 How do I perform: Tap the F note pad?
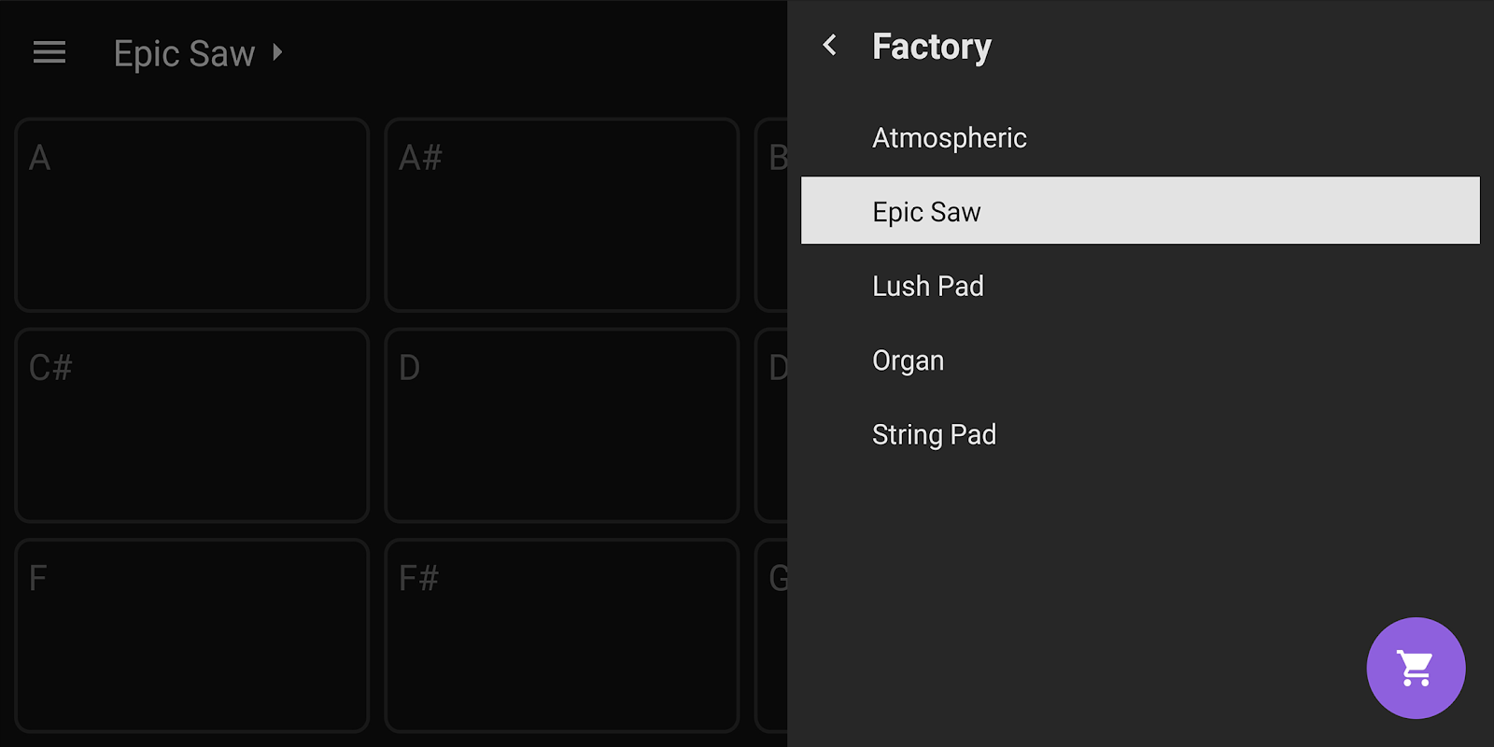click(191, 635)
